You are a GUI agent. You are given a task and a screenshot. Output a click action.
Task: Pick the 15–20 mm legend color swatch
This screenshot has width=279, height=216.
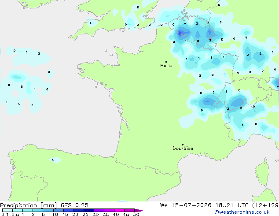(68, 210)
